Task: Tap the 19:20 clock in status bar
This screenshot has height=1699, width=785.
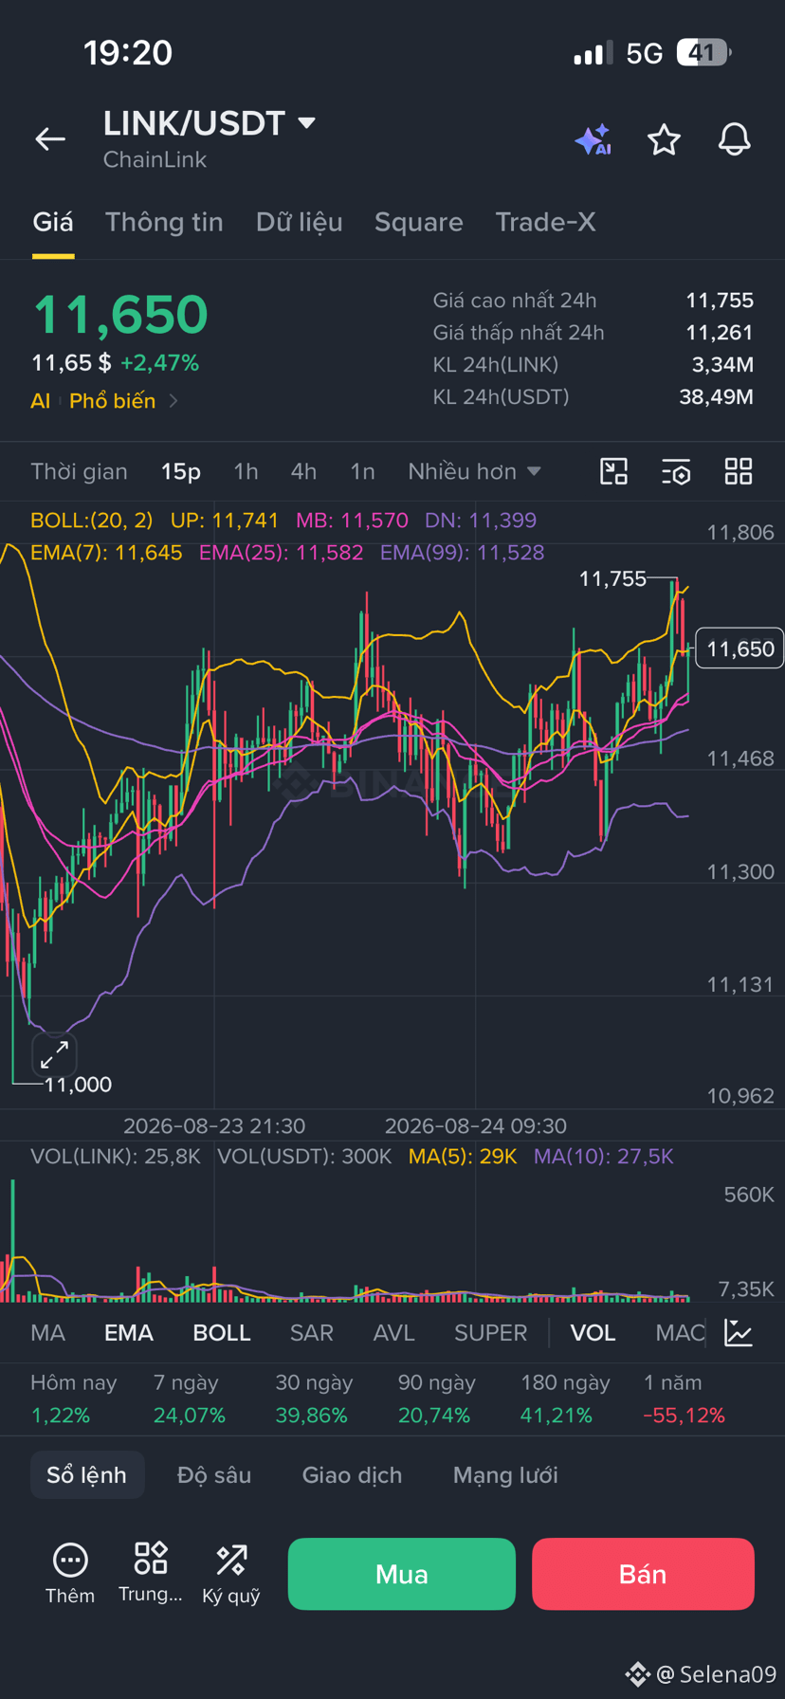Action: [128, 52]
